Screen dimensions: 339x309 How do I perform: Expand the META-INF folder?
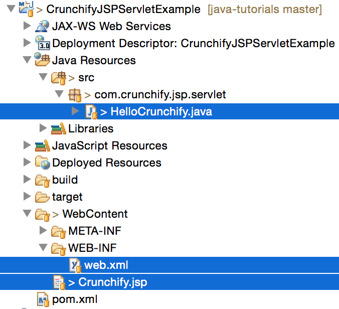(43, 231)
